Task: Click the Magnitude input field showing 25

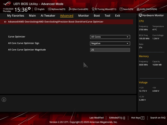Action: coord(110,50)
